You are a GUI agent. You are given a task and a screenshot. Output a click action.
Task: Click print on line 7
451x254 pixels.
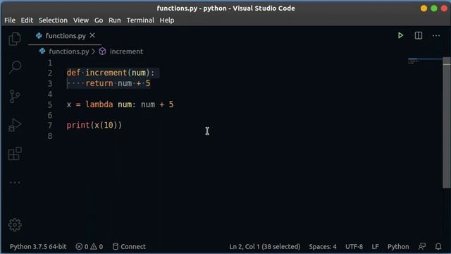click(x=78, y=126)
